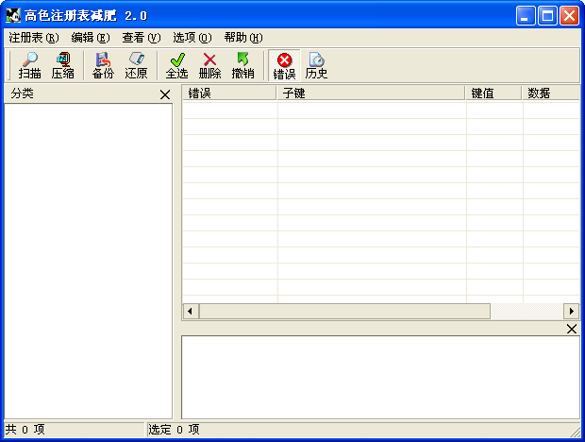This screenshot has height=442, width=585.
Task: Expand the 选项 (Options) menu
Action: (192, 38)
